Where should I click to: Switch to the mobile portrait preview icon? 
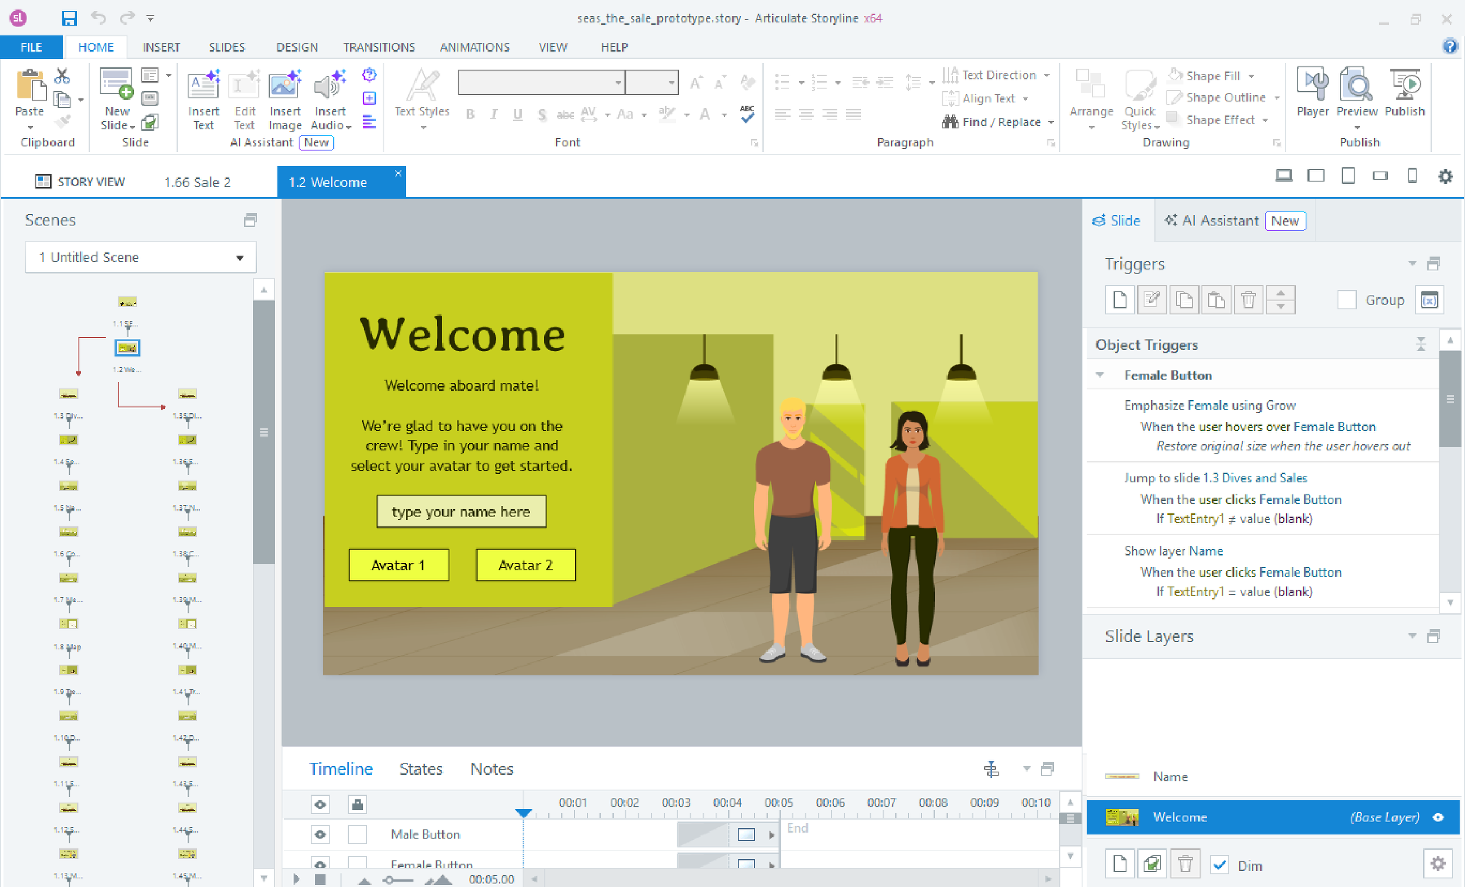(1412, 176)
